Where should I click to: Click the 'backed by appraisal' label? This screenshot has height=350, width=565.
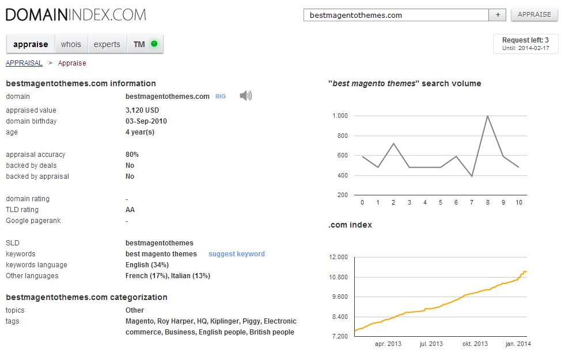(37, 176)
